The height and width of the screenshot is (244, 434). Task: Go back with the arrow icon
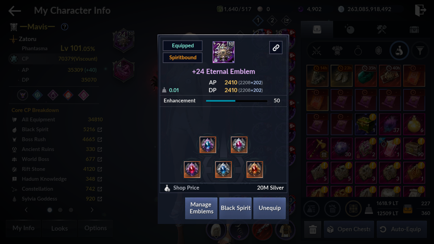click(x=15, y=11)
